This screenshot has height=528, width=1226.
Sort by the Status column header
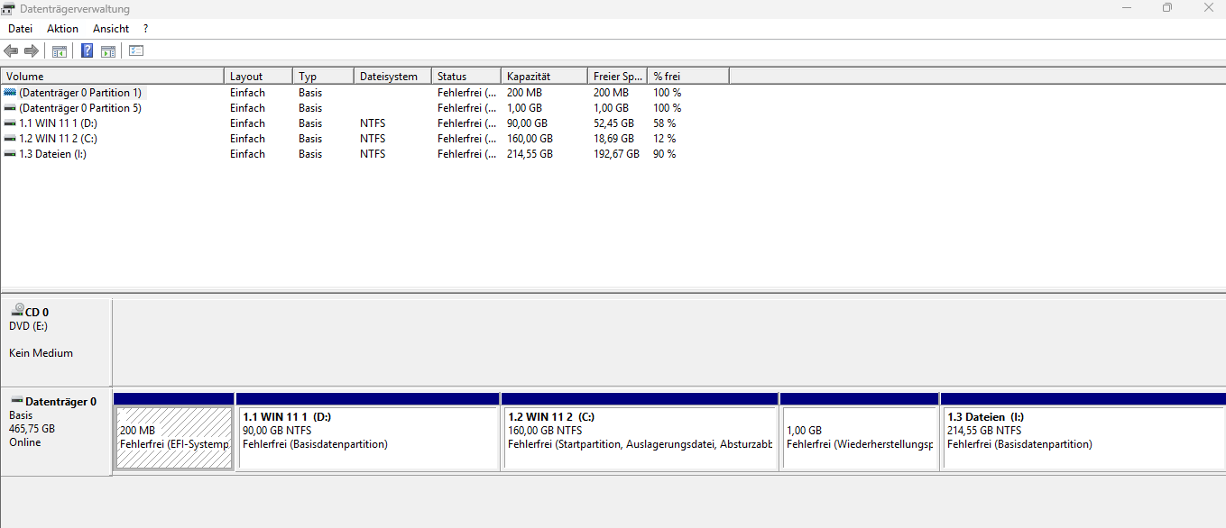pos(466,77)
